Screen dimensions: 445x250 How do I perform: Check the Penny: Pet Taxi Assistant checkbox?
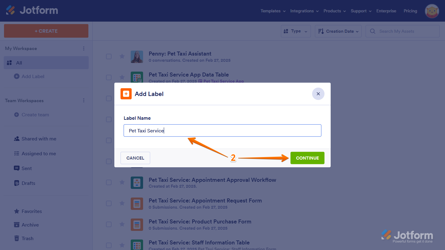[x=109, y=56]
